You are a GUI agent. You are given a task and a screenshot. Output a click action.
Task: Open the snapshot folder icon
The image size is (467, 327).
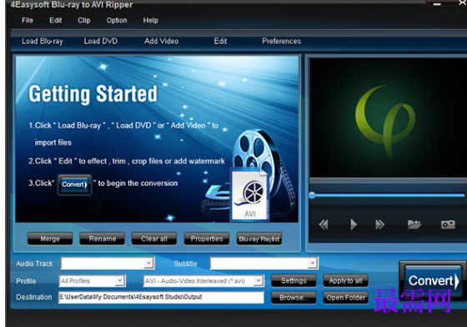point(414,224)
